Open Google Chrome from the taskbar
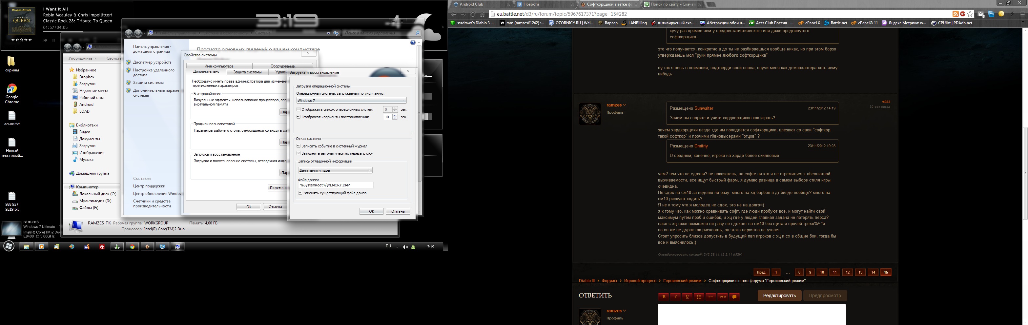 (x=132, y=247)
